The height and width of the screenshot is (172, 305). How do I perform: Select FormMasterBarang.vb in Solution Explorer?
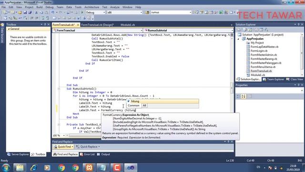click(264, 59)
